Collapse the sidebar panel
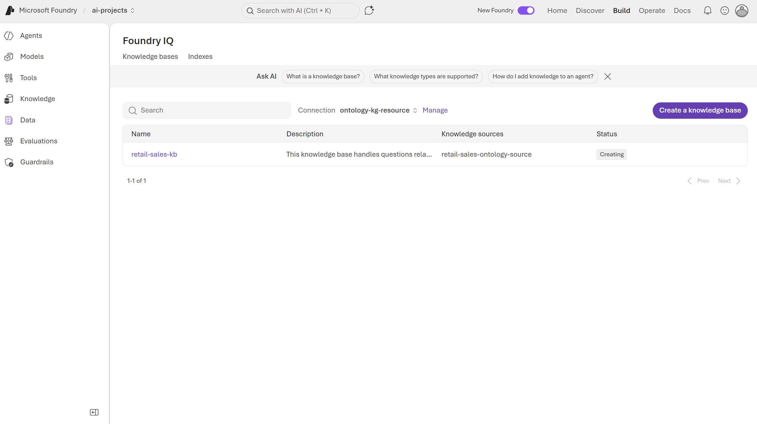Viewport: 757px width, 424px height. tap(94, 412)
